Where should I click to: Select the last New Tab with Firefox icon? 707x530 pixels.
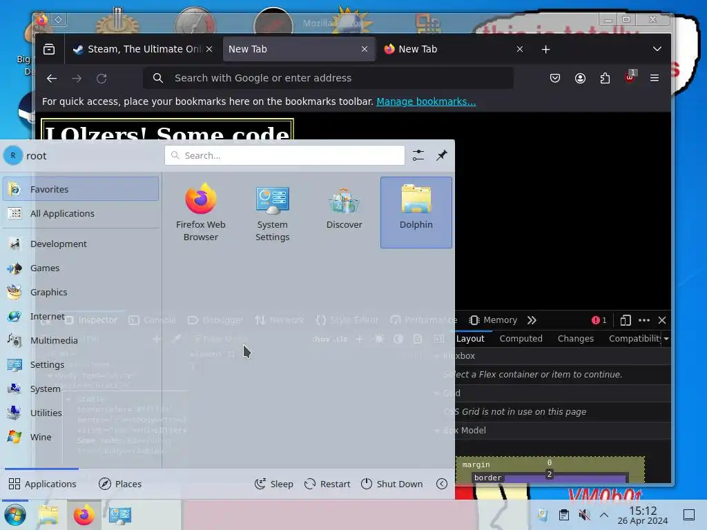click(x=453, y=49)
